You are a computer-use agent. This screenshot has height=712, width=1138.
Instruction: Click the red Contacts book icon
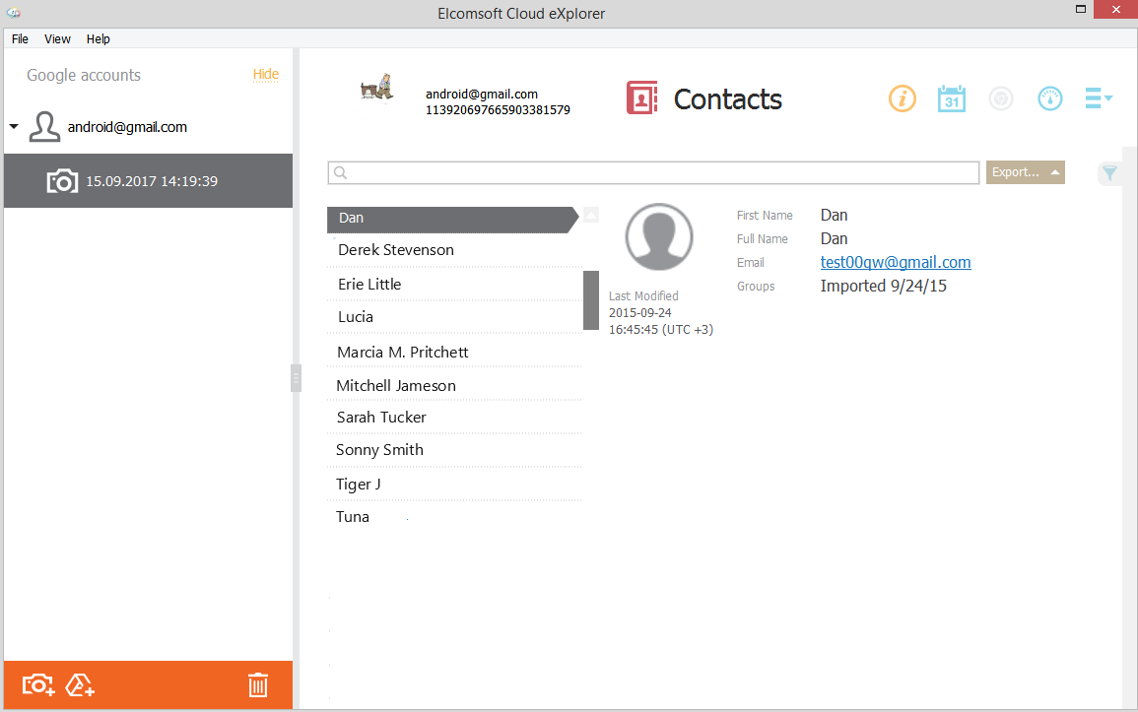[x=642, y=98]
